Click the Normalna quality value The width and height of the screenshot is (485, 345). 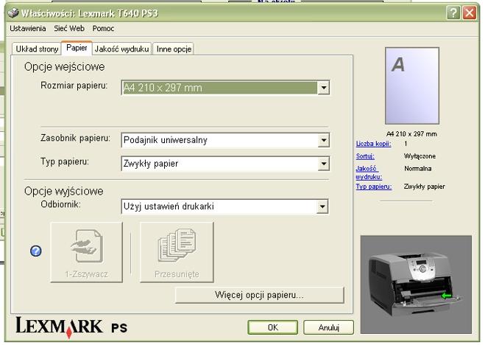pos(417,169)
